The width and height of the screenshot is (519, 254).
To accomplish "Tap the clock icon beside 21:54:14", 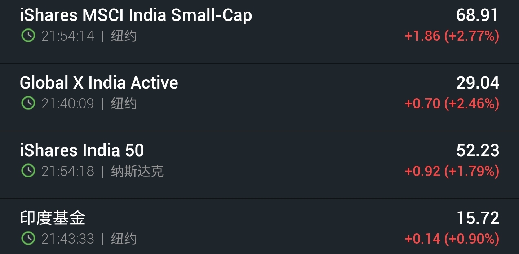I will (x=28, y=36).
